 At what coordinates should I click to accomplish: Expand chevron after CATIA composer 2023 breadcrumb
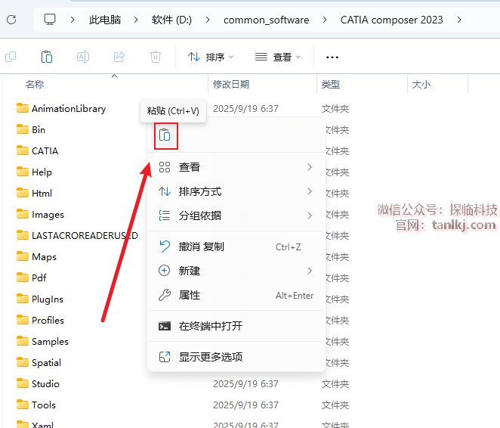(x=459, y=20)
